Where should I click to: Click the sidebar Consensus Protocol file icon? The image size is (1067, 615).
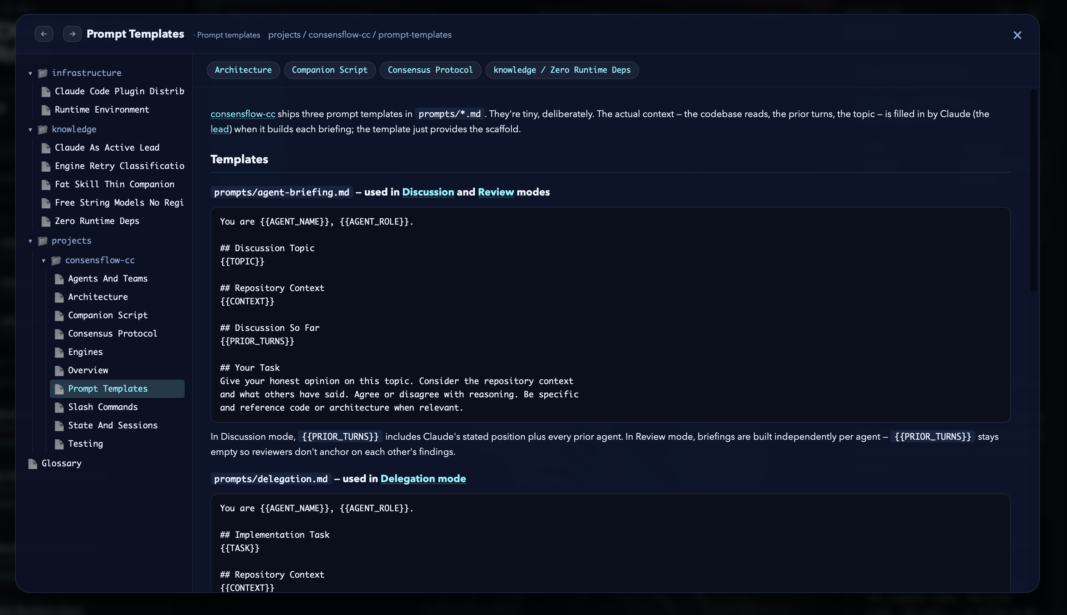click(x=59, y=334)
